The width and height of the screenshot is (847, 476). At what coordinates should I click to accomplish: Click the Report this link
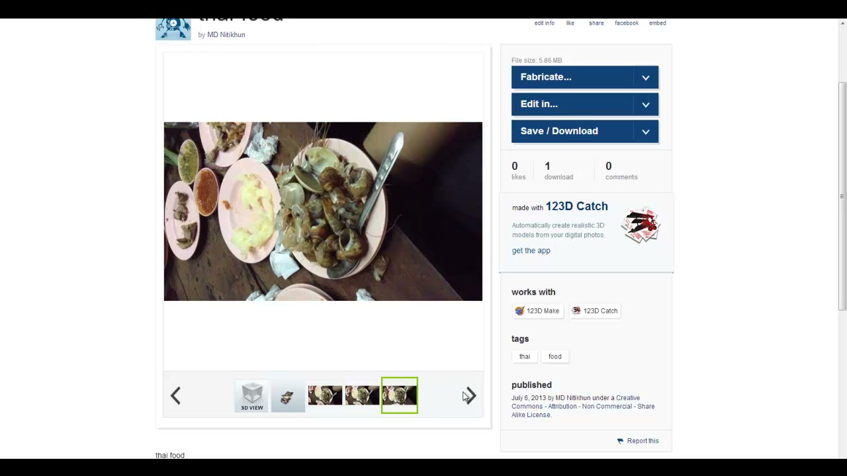pyautogui.click(x=643, y=441)
